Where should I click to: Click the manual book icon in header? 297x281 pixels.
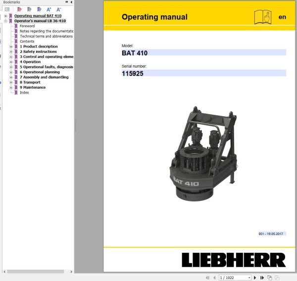pos(263,17)
